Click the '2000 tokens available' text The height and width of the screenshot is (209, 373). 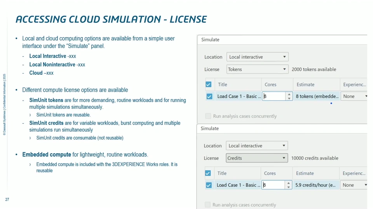click(x=314, y=69)
